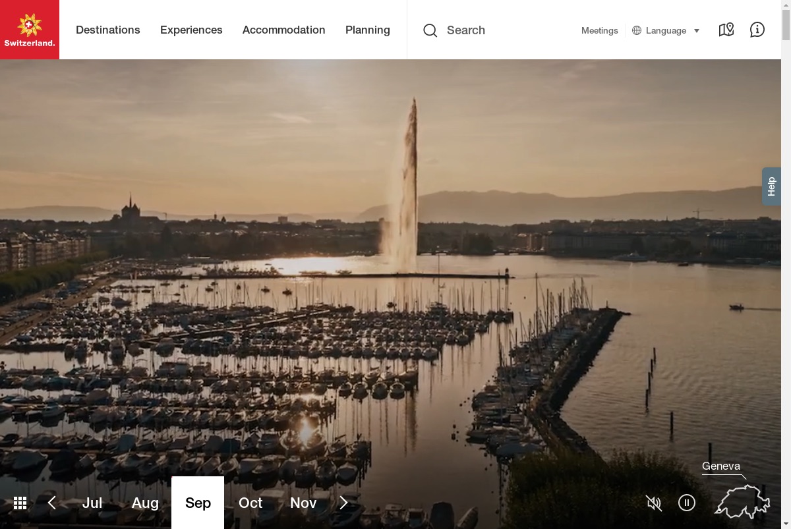
Task: Expand the Language dropdown
Action: pyautogui.click(x=666, y=30)
